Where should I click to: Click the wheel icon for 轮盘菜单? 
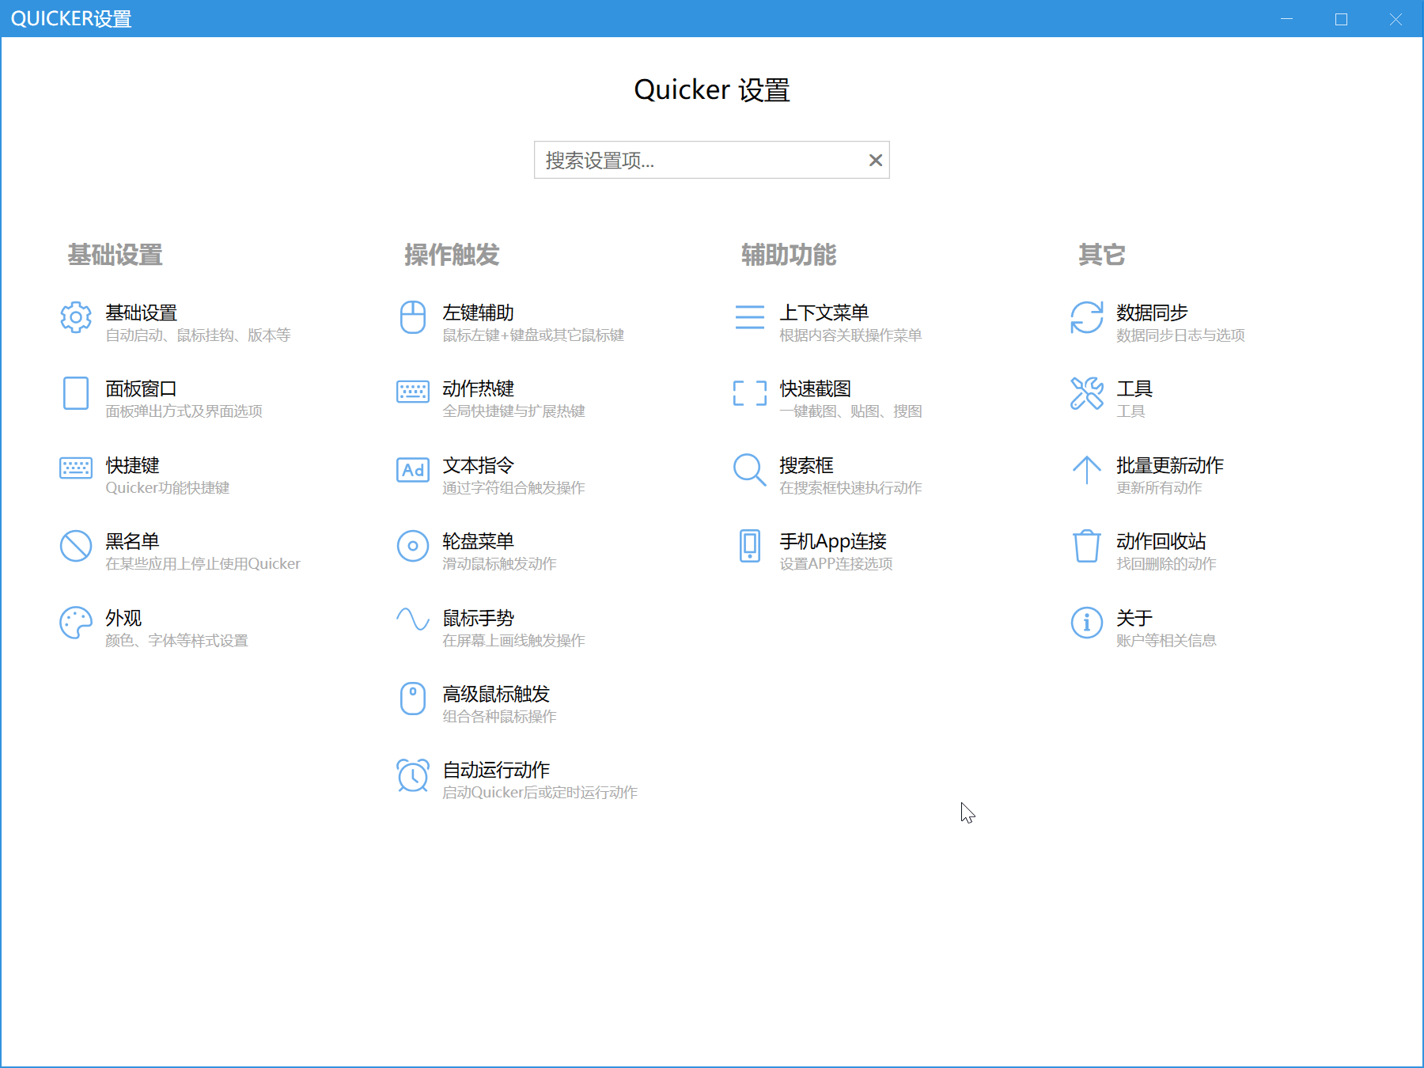point(413,546)
